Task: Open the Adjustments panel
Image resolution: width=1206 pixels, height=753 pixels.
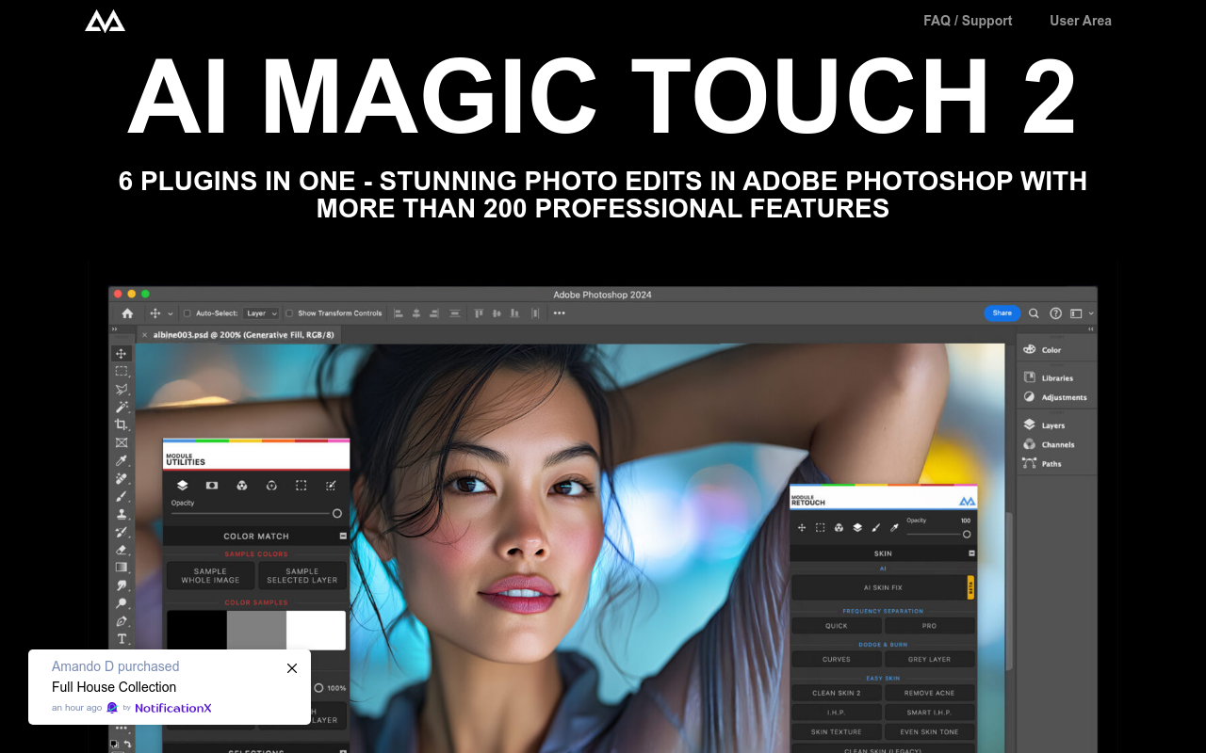Action: tap(1055, 397)
